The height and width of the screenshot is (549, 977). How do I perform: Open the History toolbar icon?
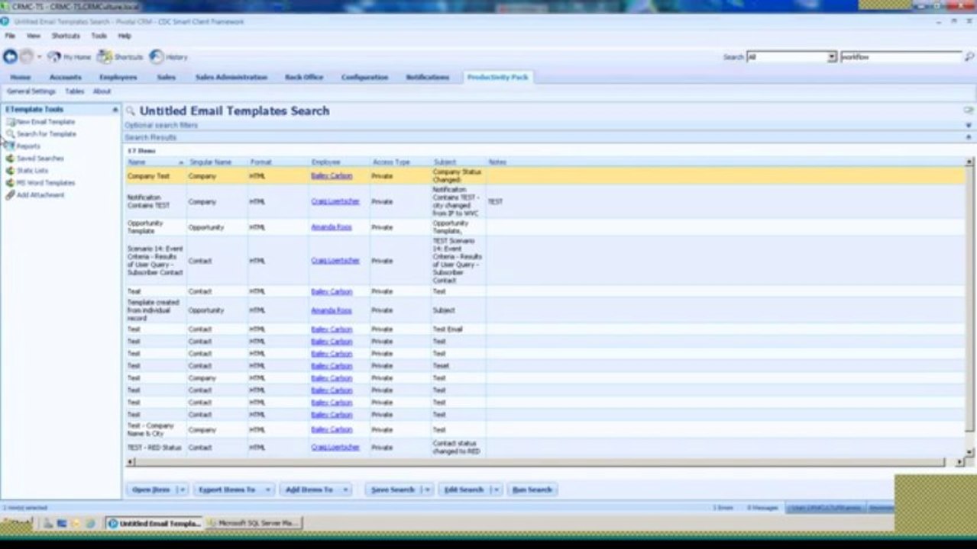[168, 56]
